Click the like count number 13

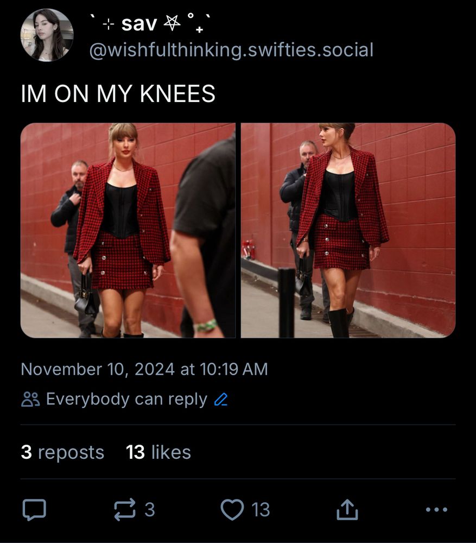(261, 510)
